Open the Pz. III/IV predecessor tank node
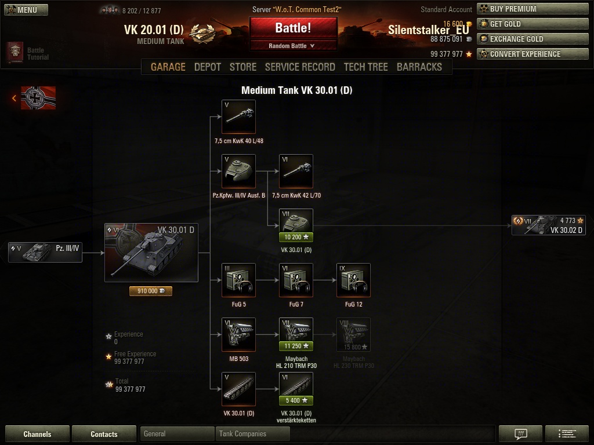Image resolution: width=594 pixels, height=445 pixels. pyautogui.click(x=45, y=253)
